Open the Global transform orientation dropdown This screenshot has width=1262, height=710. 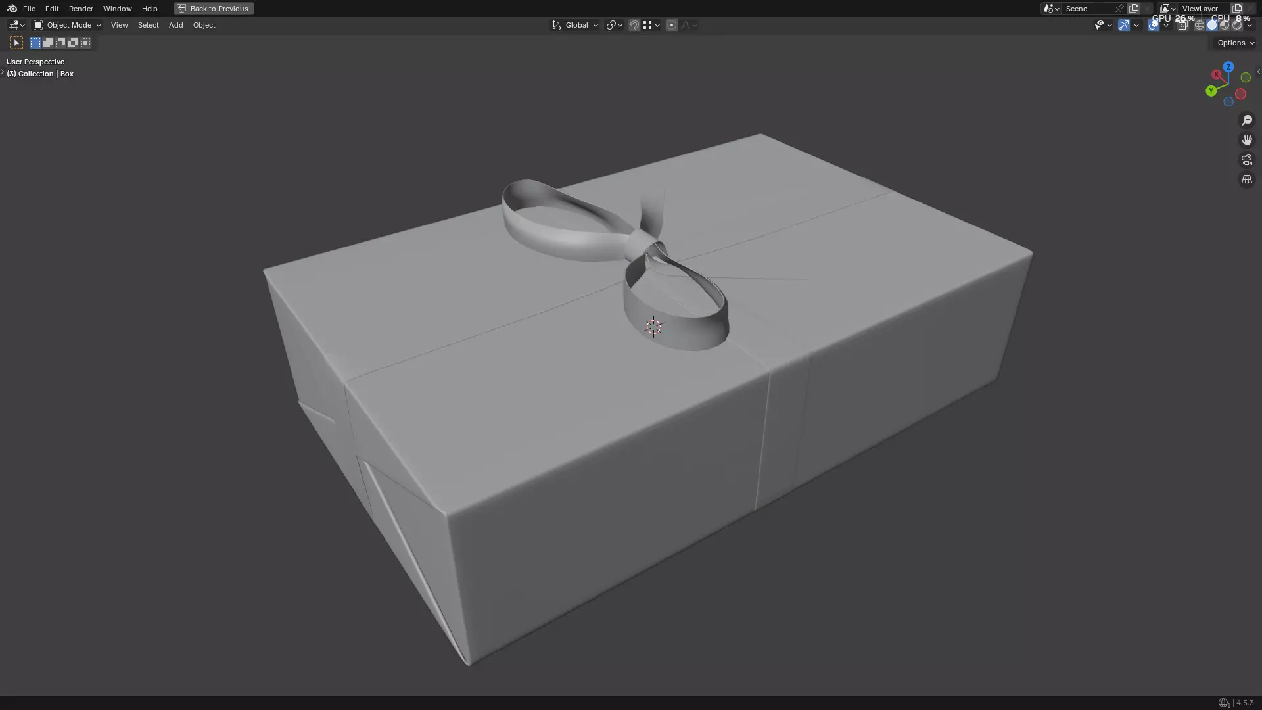[575, 25]
